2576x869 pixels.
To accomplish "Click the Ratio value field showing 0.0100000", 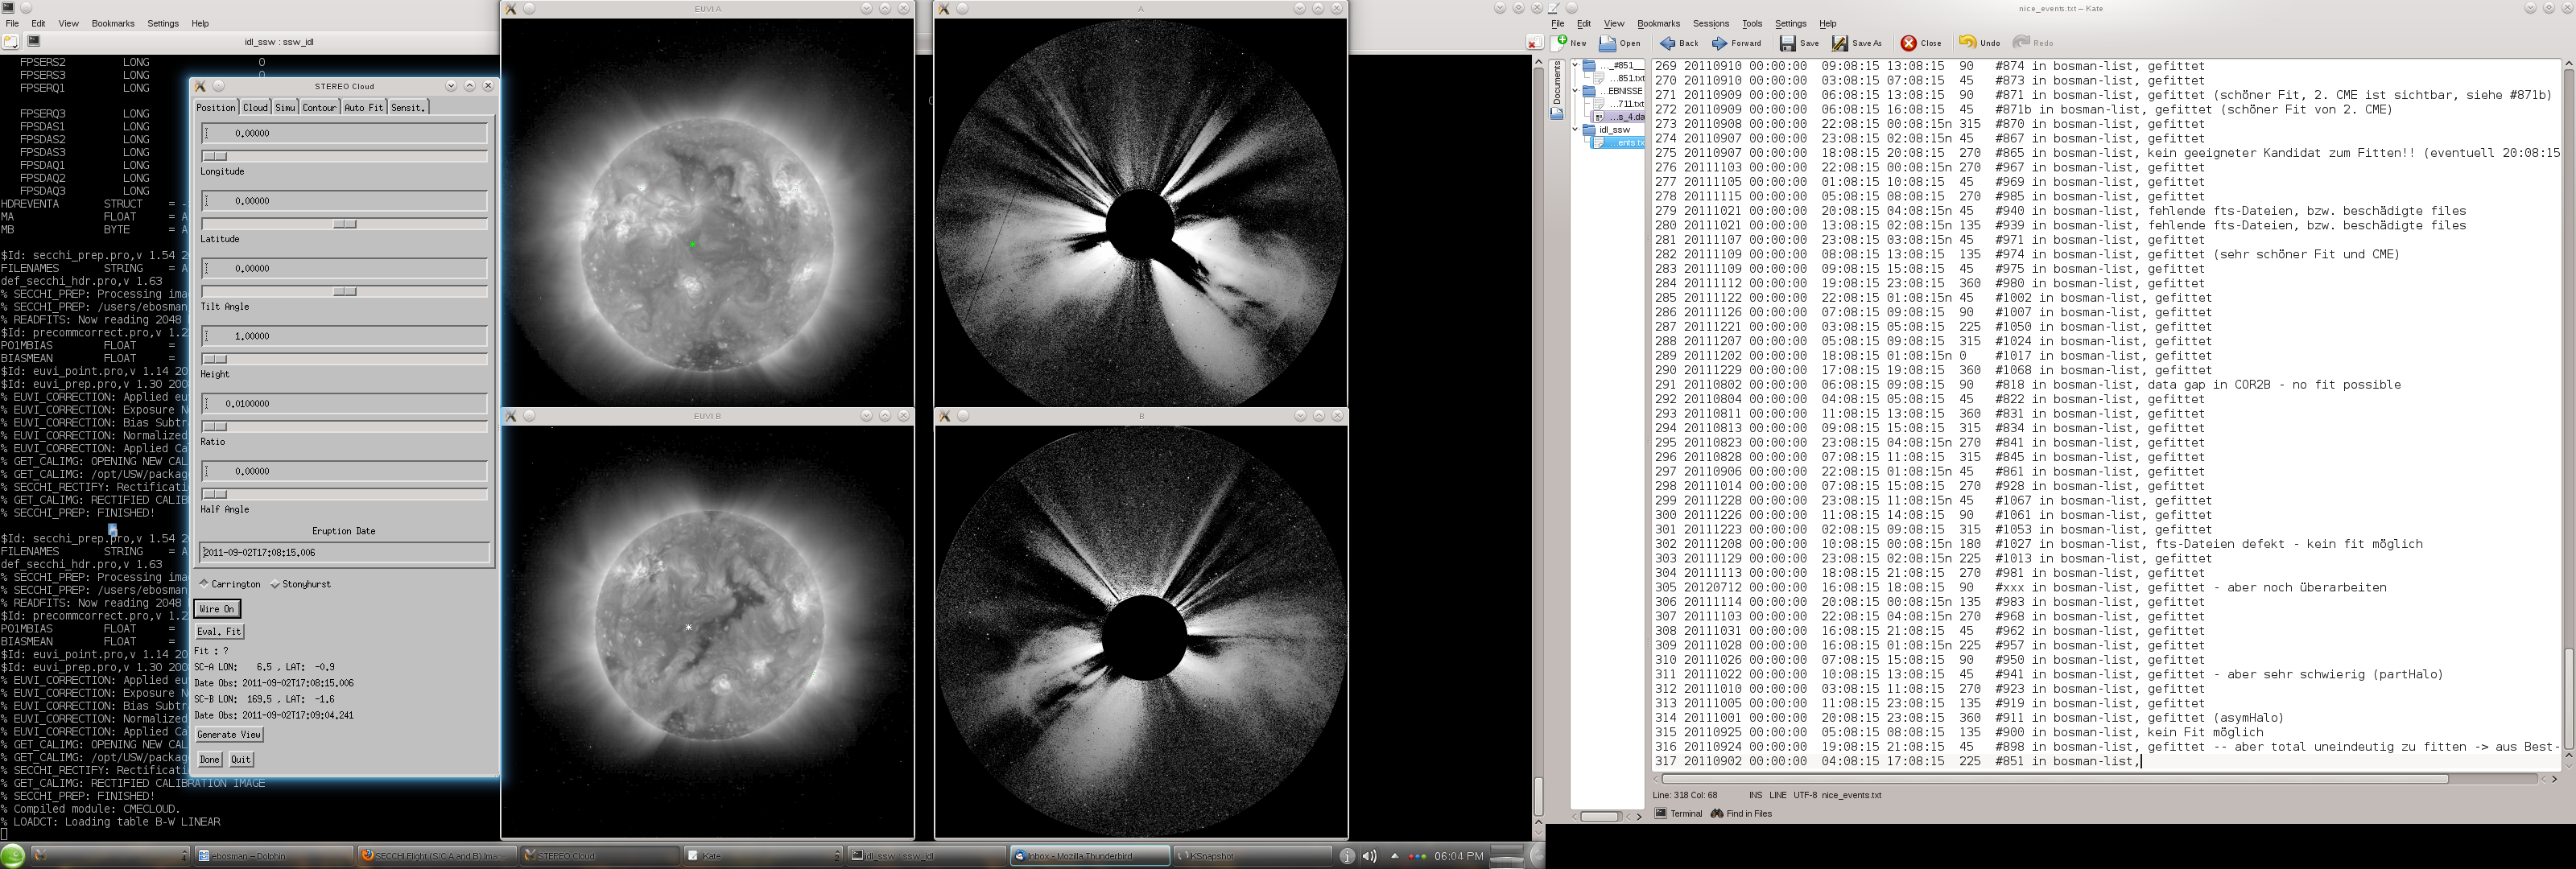I will tap(345, 404).
